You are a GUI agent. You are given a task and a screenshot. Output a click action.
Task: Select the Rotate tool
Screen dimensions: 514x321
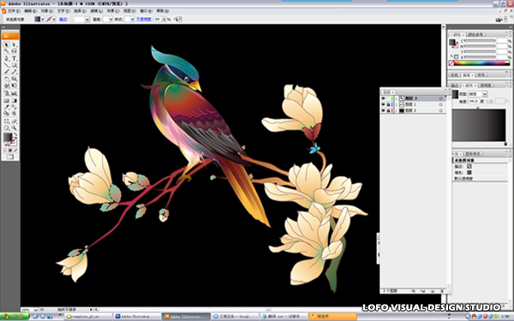coord(7,79)
